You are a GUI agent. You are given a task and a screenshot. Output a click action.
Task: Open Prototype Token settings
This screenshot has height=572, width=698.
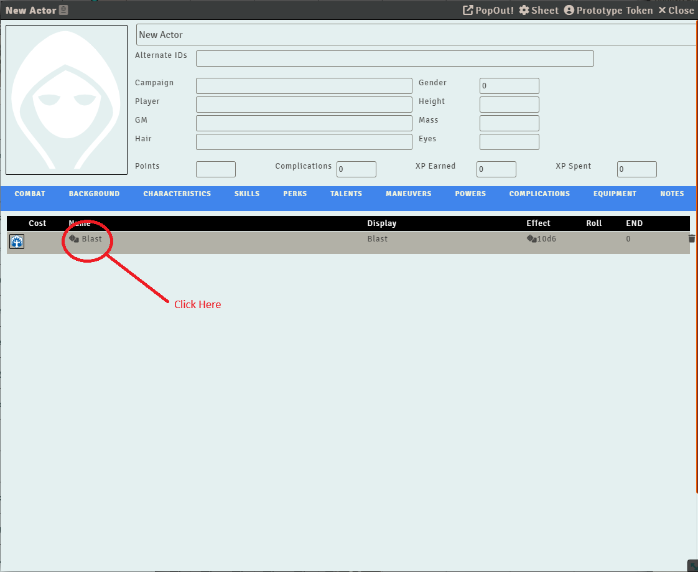pyautogui.click(x=608, y=11)
